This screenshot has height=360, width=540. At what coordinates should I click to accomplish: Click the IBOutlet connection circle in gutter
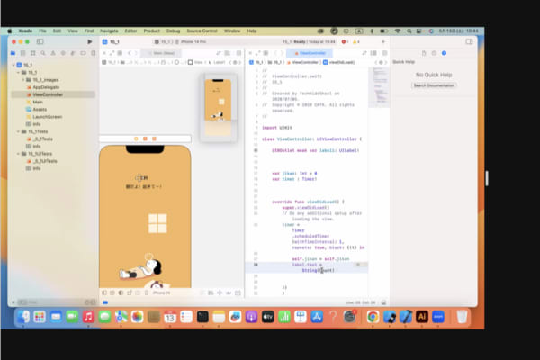256,150
